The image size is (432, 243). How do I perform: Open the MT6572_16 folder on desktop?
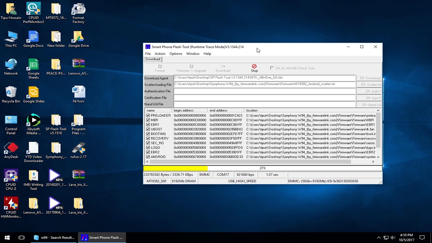coord(56,11)
